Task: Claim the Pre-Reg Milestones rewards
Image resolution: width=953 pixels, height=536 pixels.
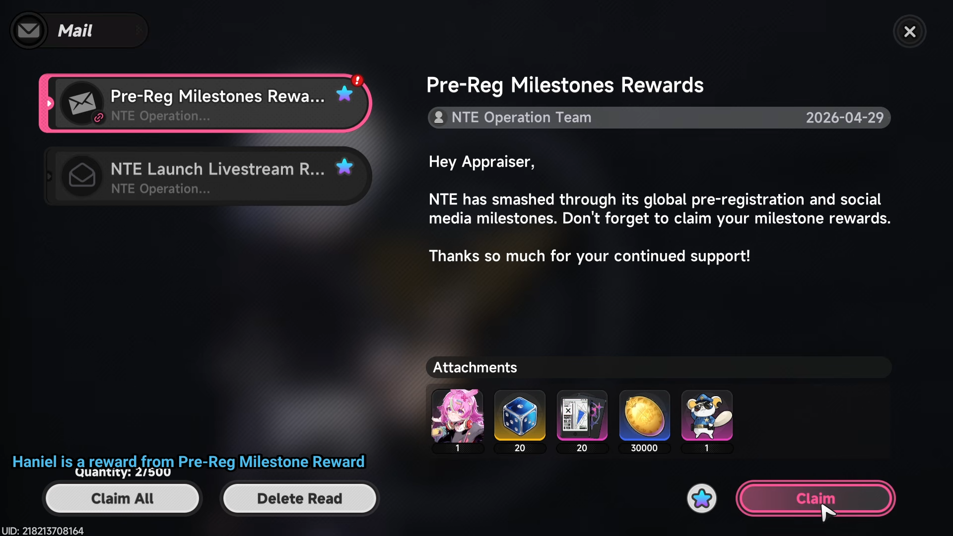Action: tap(816, 498)
